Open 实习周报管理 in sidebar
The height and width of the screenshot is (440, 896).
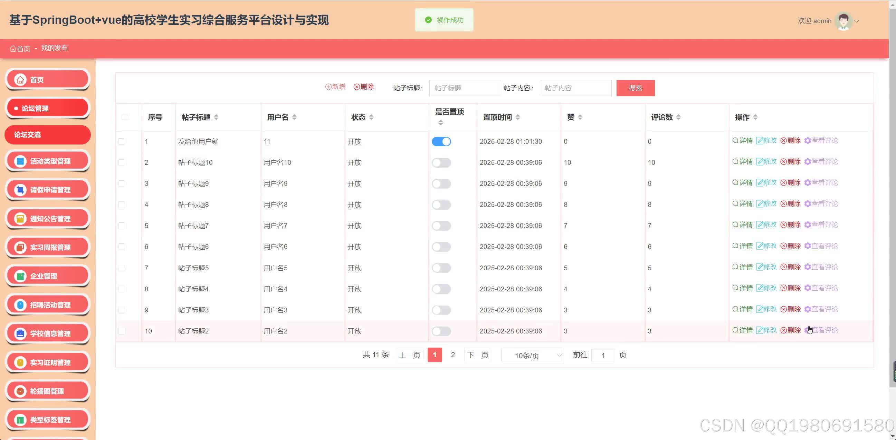tap(20, 247)
